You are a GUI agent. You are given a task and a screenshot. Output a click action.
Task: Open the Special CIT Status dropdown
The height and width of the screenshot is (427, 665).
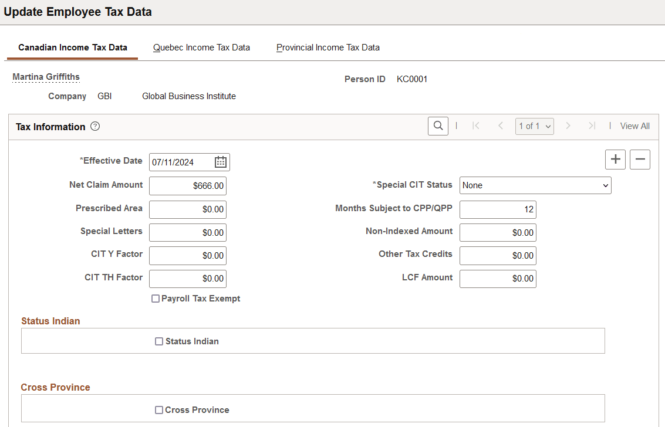[x=535, y=185]
